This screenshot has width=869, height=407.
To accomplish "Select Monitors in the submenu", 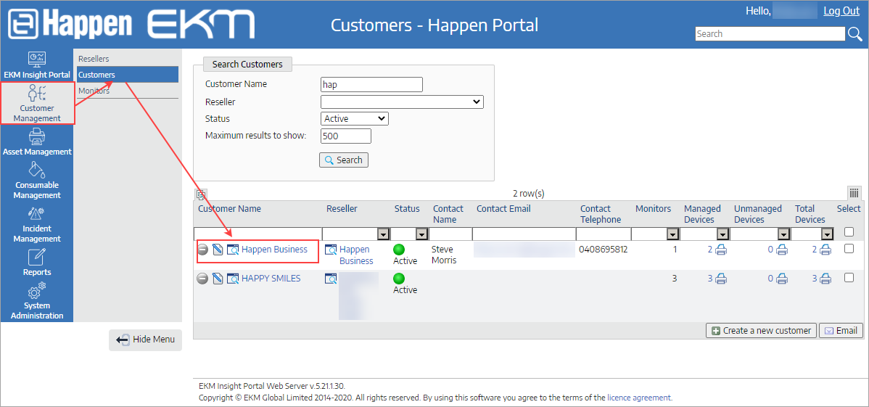I will click(x=94, y=91).
